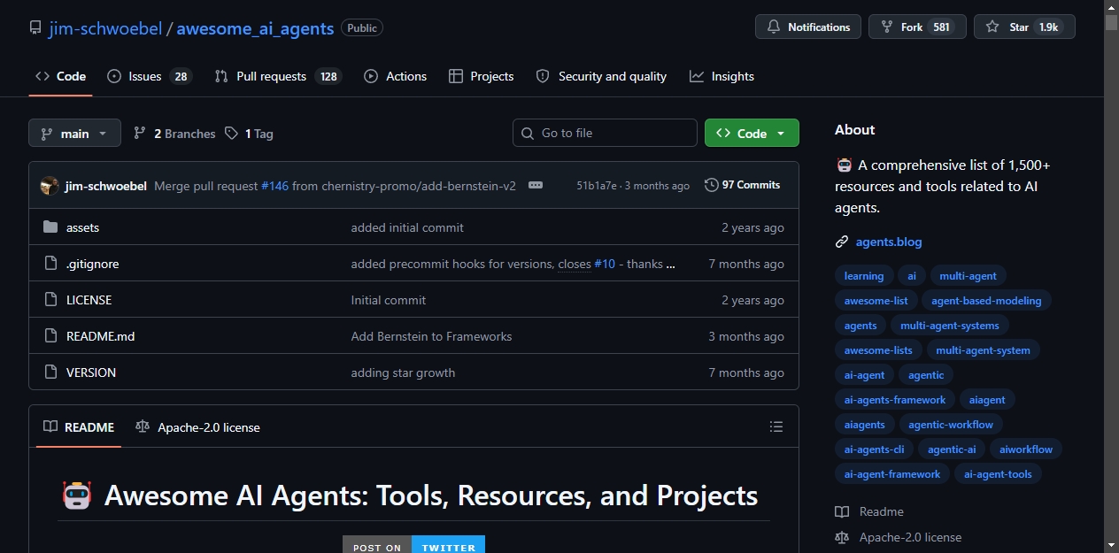Click the 'ai-agents-cli' topic tag
The height and width of the screenshot is (553, 1119).
(875, 449)
